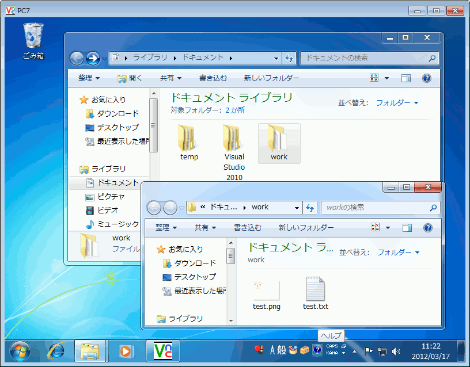Image resolution: width=470 pixels, height=367 pixels.
Task: Click the network icon in system tray
Action: [382, 350]
